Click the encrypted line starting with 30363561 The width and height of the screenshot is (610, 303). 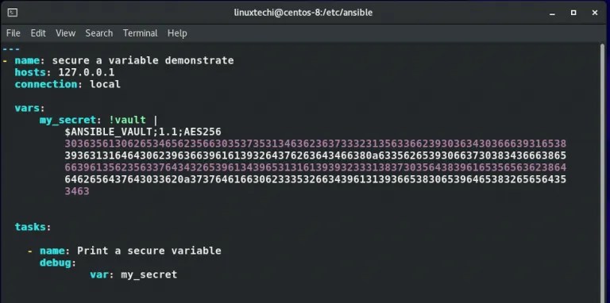[315, 144]
